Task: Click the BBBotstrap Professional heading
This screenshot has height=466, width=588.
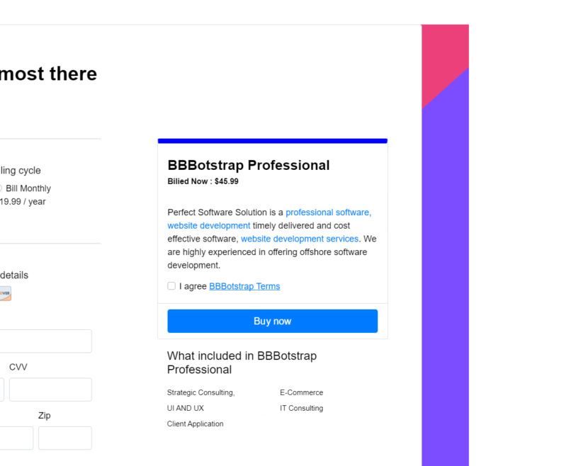Action: (x=249, y=165)
